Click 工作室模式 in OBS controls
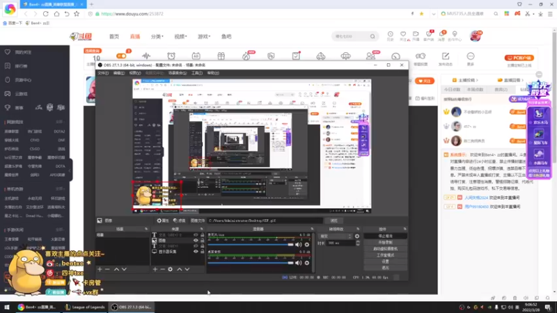This screenshot has height=313, width=557. coord(385,255)
